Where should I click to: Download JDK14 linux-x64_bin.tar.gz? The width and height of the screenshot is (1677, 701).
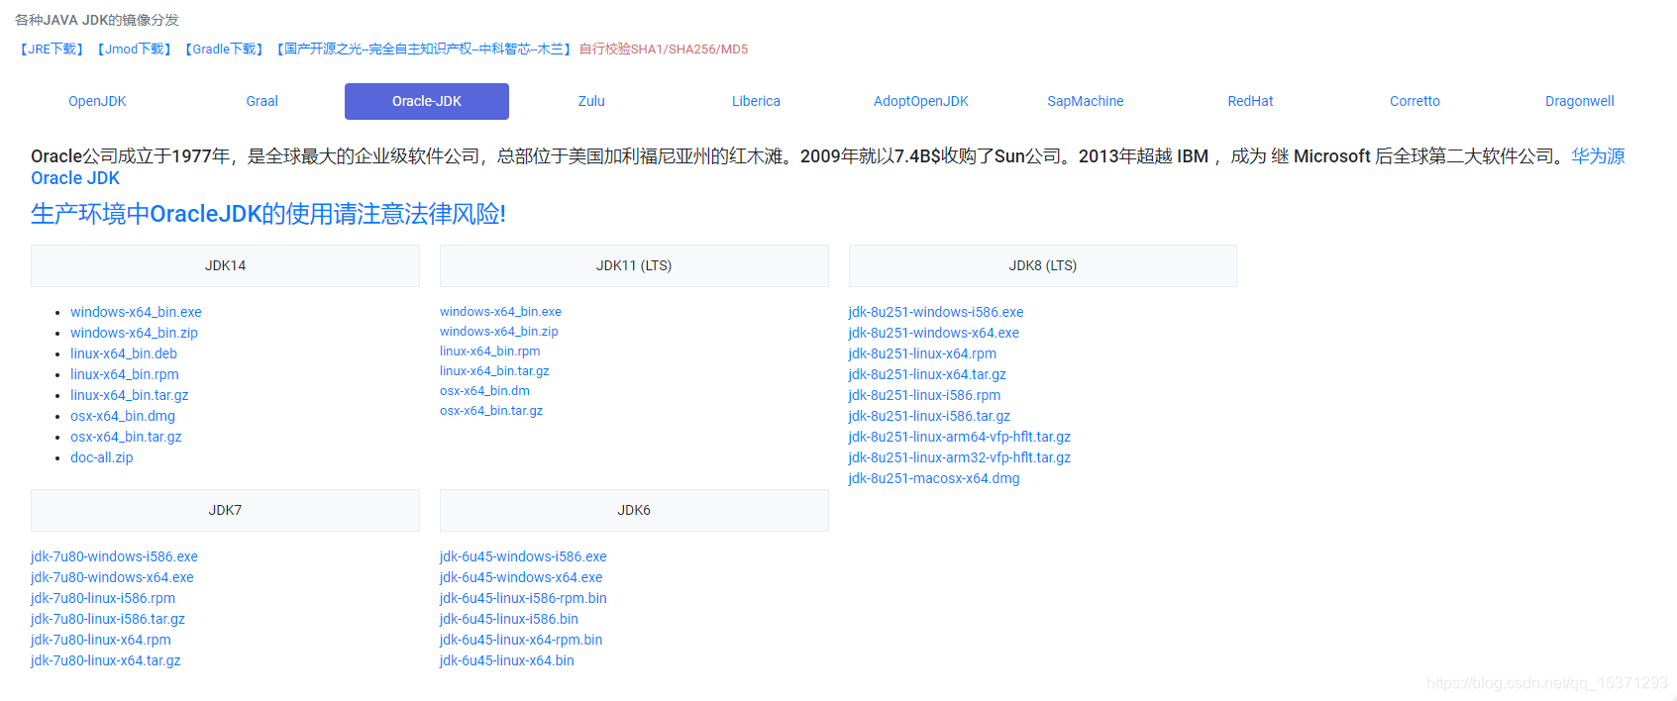pos(129,395)
